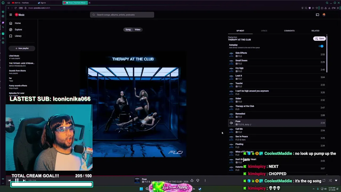The image size is (341, 192).
Task: Open the Windows Start menu
Action: pyautogui.click(x=141, y=189)
